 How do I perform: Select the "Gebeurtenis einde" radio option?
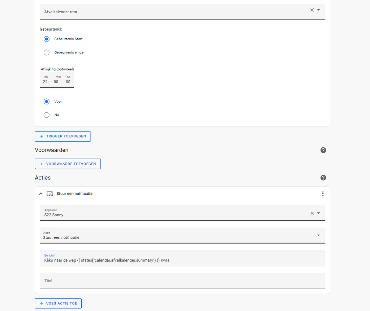(x=46, y=52)
